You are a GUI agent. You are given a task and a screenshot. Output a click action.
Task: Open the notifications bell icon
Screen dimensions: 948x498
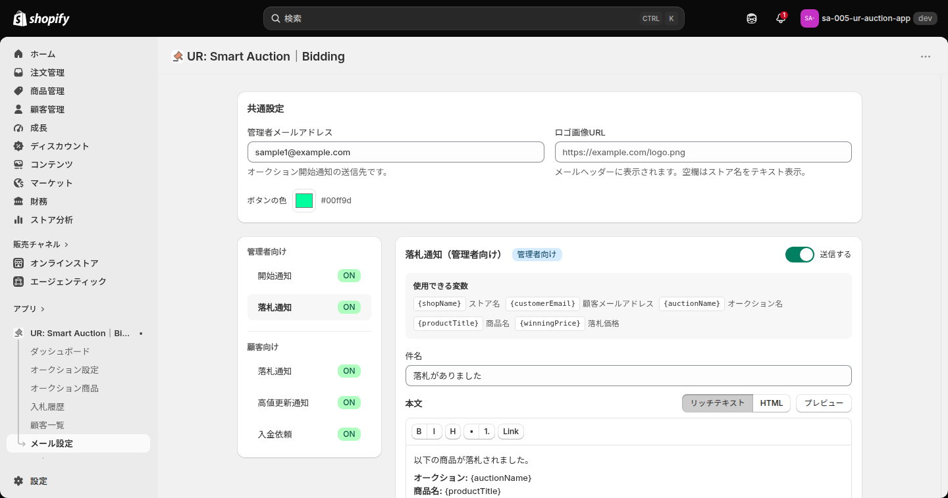pyautogui.click(x=781, y=18)
